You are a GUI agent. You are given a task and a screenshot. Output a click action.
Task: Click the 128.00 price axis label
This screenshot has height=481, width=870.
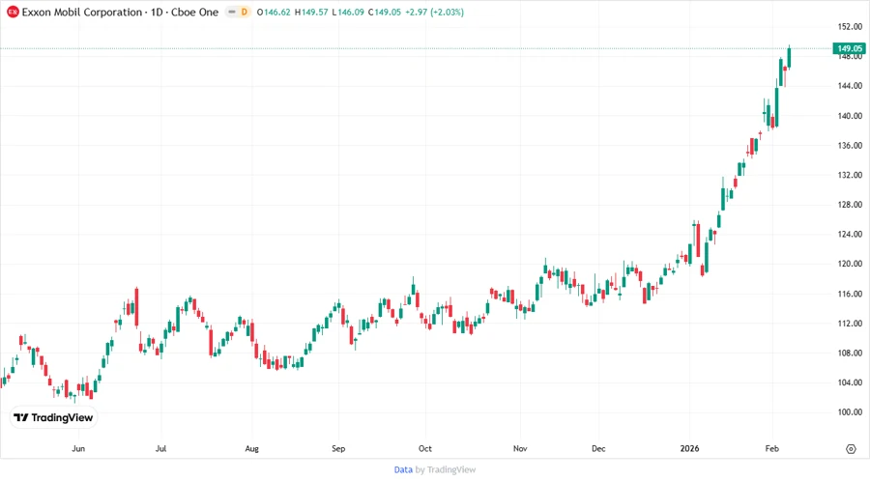pos(850,205)
